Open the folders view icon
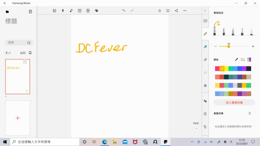260x146 pixels. click(7, 11)
